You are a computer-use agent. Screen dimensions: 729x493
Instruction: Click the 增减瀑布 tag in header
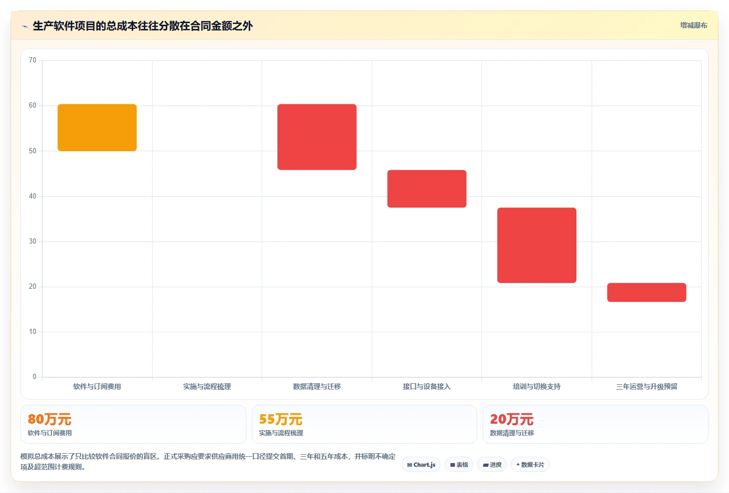[693, 25]
